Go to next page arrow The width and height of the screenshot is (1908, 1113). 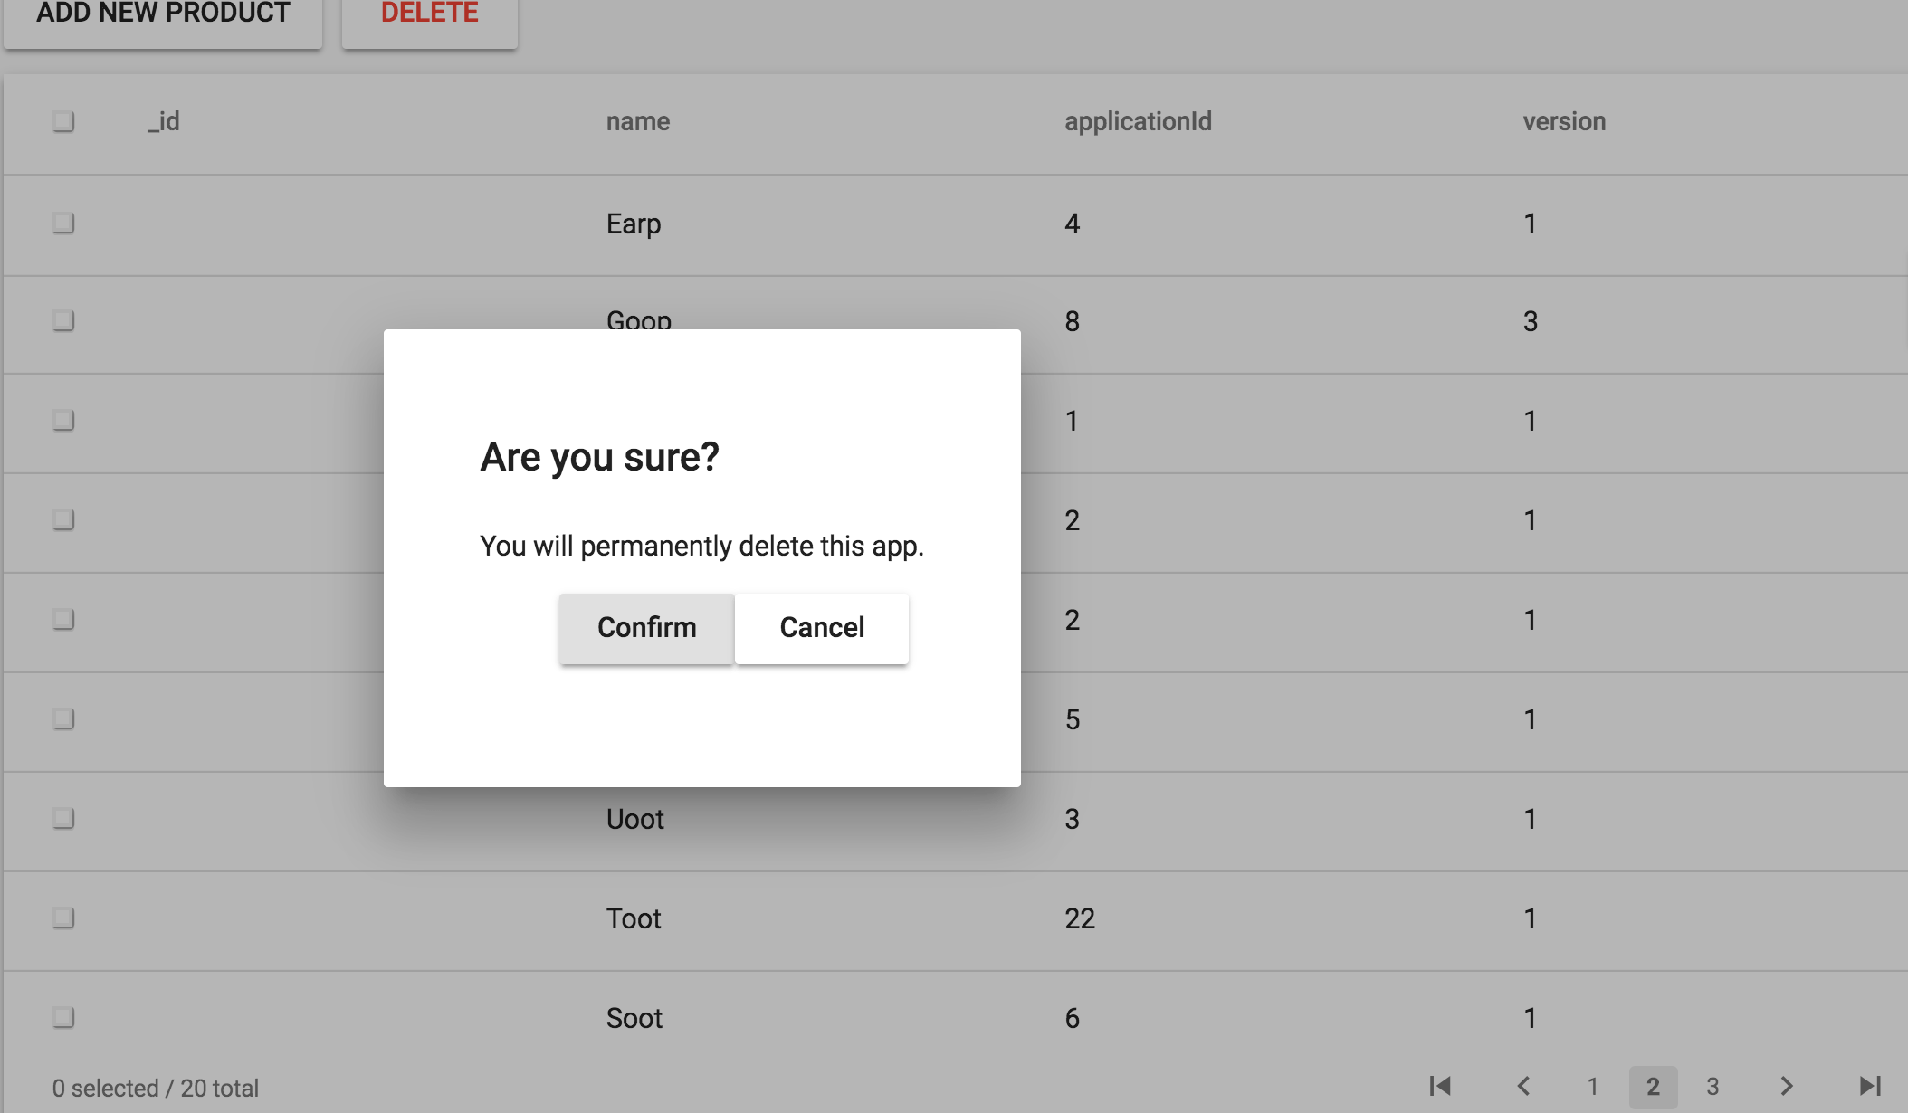click(1787, 1086)
